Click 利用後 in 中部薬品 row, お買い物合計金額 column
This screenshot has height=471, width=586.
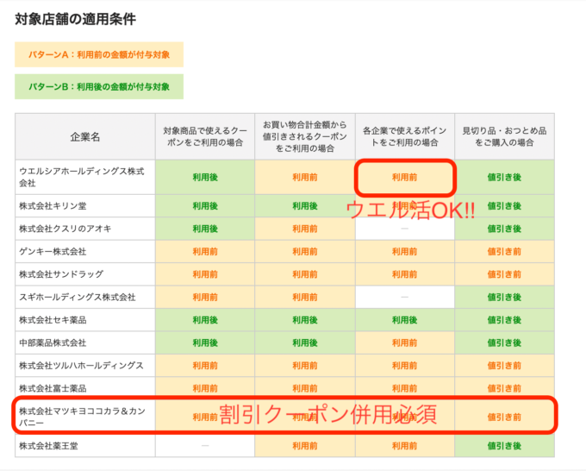(x=305, y=342)
